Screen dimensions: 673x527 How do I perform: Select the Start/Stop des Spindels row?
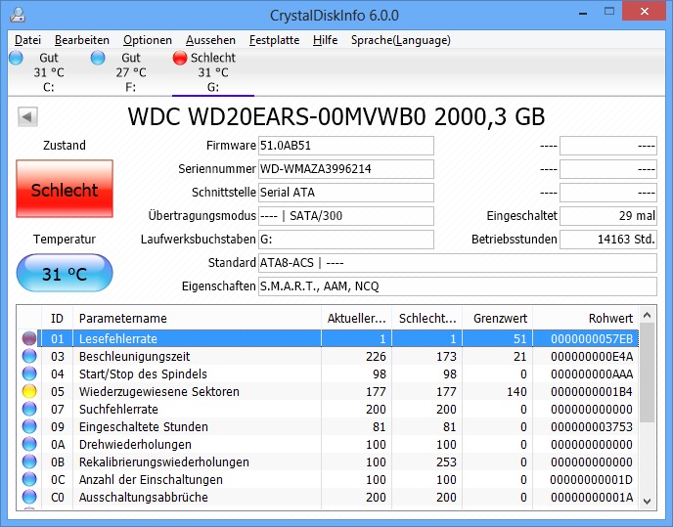tap(330, 373)
